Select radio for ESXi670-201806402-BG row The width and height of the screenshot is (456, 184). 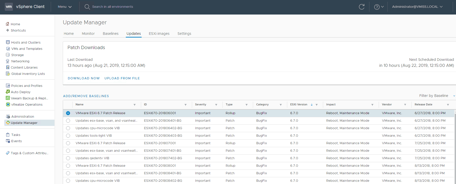(68, 128)
